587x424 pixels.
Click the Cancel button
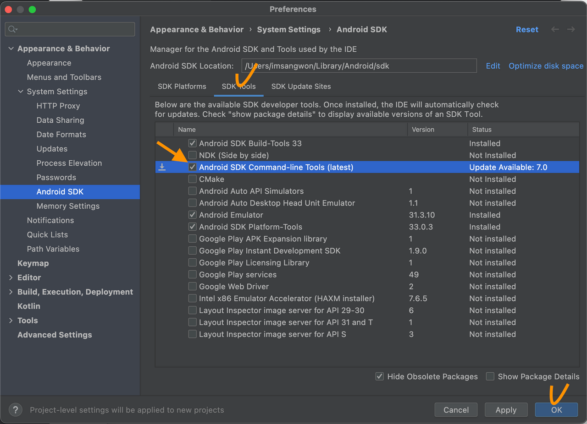pyautogui.click(x=456, y=410)
